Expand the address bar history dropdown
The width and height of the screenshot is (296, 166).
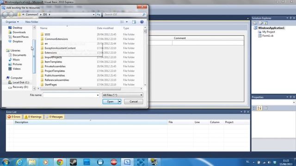(x=93, y=14)
